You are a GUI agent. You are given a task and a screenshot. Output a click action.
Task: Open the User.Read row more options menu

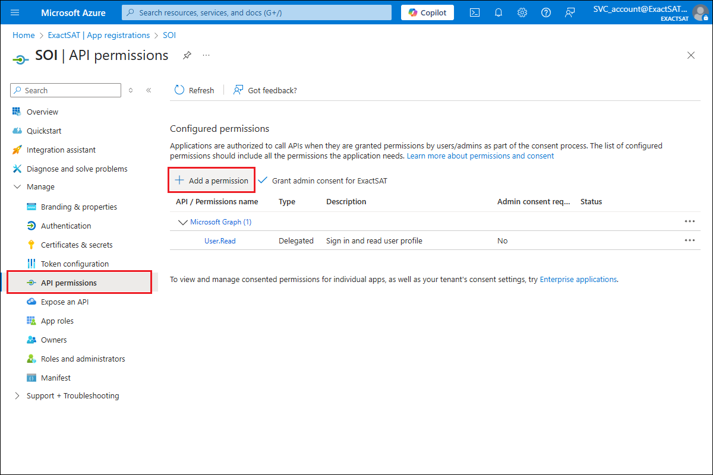689,240
